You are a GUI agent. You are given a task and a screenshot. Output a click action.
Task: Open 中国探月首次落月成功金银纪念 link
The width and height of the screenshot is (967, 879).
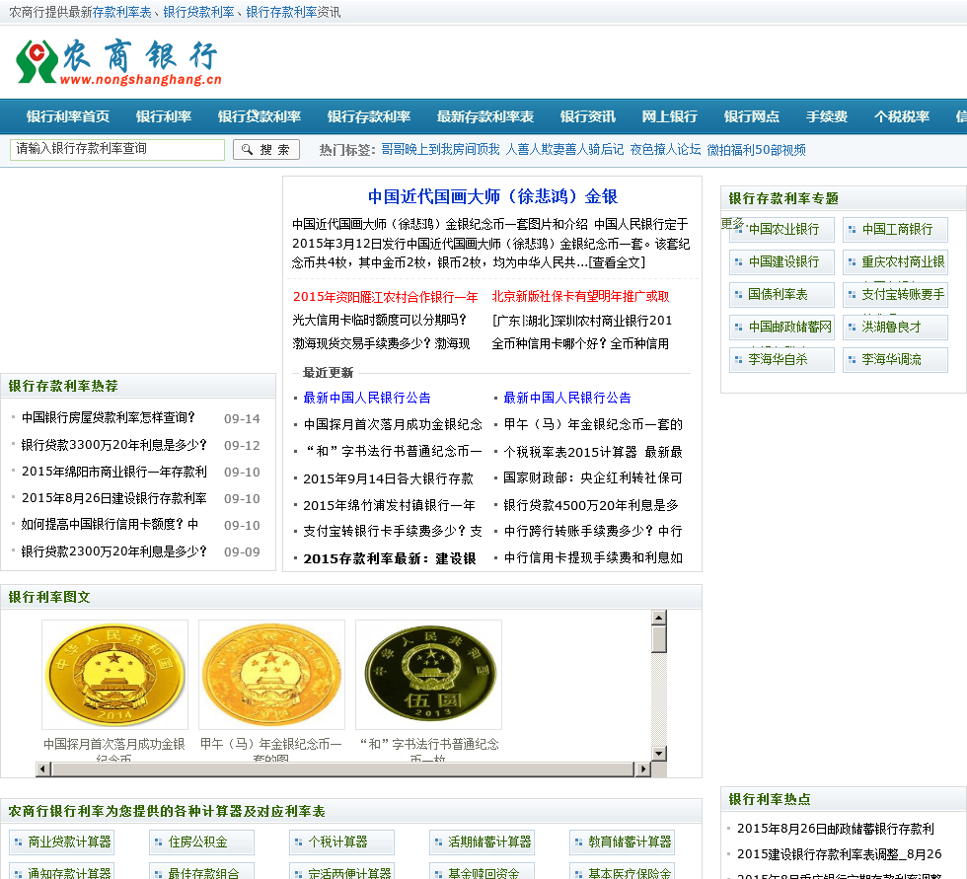393,424
